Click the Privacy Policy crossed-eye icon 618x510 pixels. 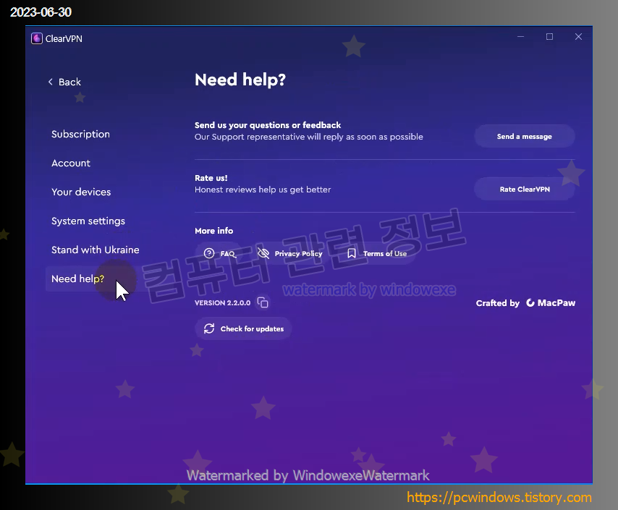[x=263, y=253]
